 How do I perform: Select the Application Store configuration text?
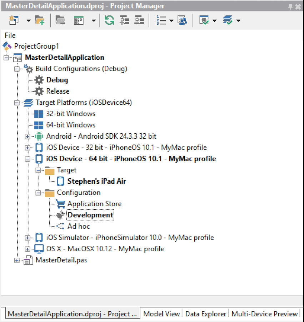[x=94, y=204]
